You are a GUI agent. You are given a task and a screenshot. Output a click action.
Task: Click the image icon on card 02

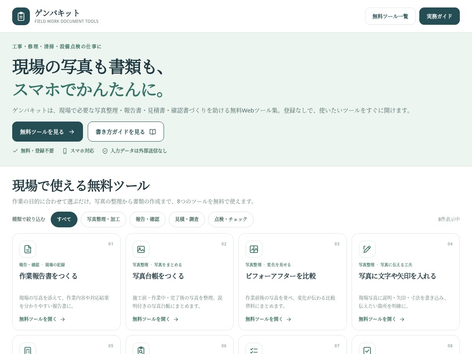pos(141,249)
